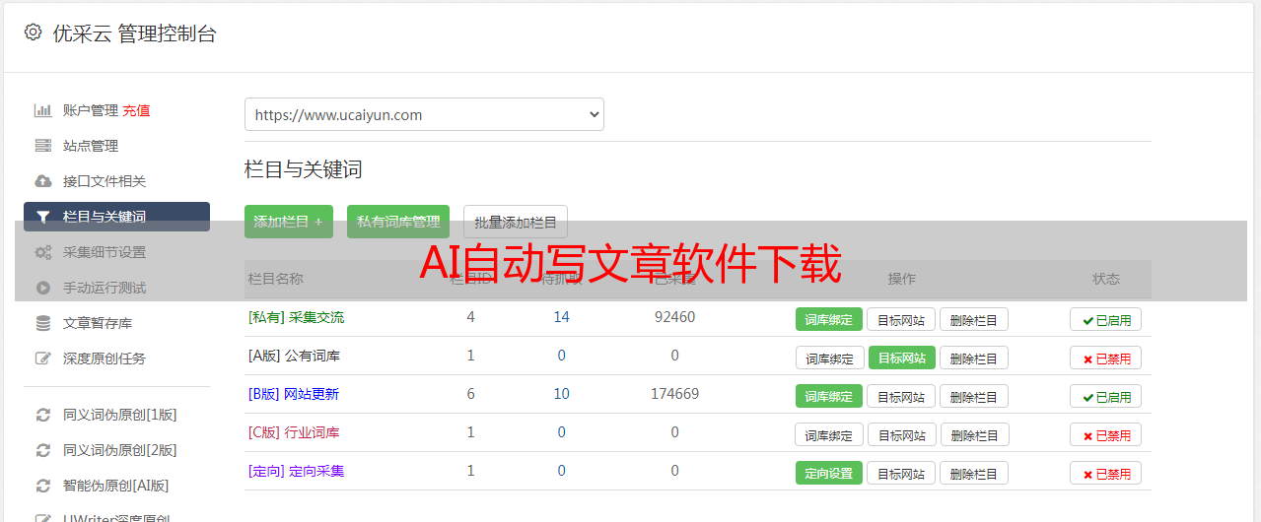Click the database icon for 文章暂存库
The width and height of the screenshot is (1261, 522).
pyautogui.click(x=43, y=323)
